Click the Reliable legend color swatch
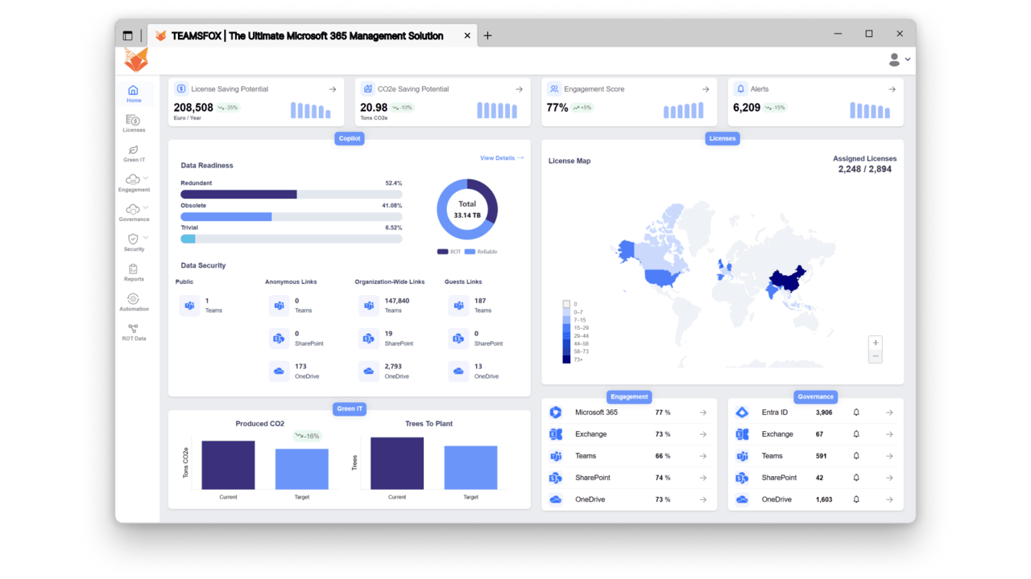 tap(470, 252)
